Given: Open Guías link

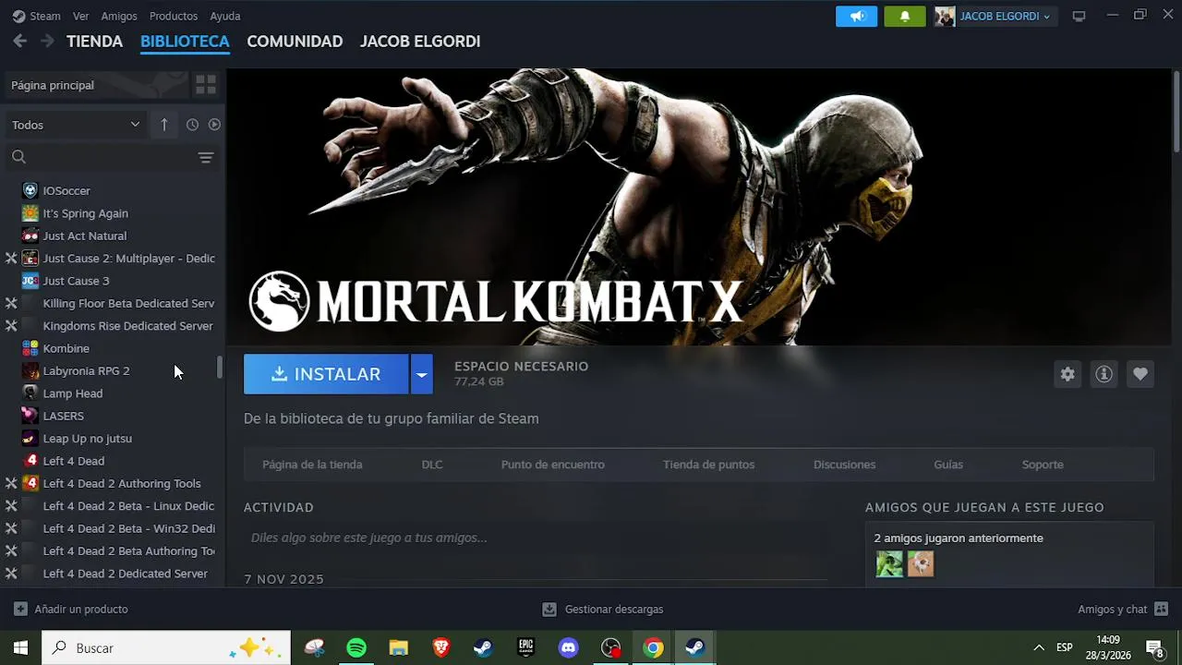Looking at the screenshot, I should coord(948,465).
